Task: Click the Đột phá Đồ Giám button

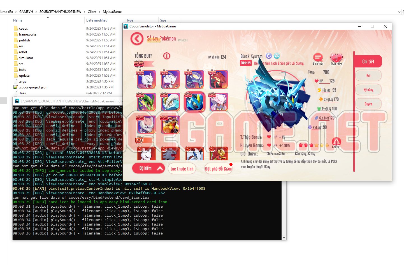Action: (218, 169)
